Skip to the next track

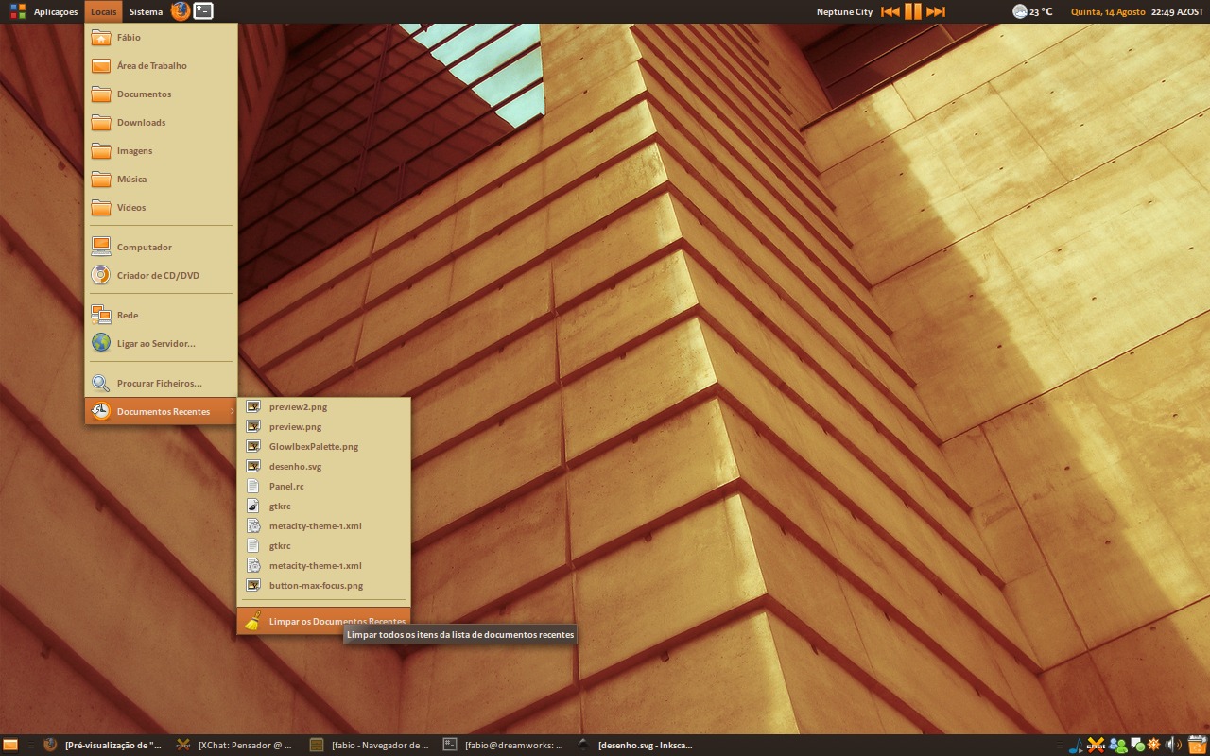pos(936,11)
